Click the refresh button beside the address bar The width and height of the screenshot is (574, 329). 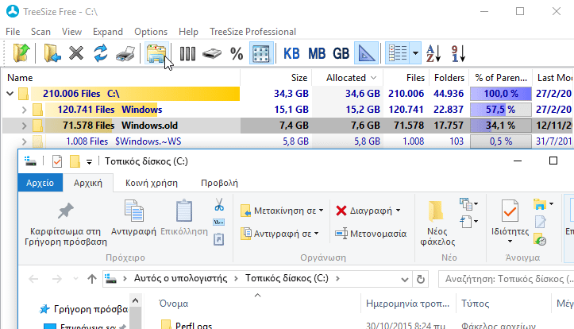tap(421, 279)
